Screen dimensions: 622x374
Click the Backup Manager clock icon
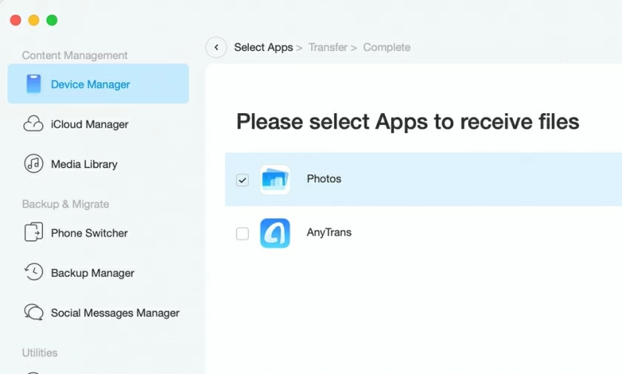pyautogui.click(x=33, y=273)
